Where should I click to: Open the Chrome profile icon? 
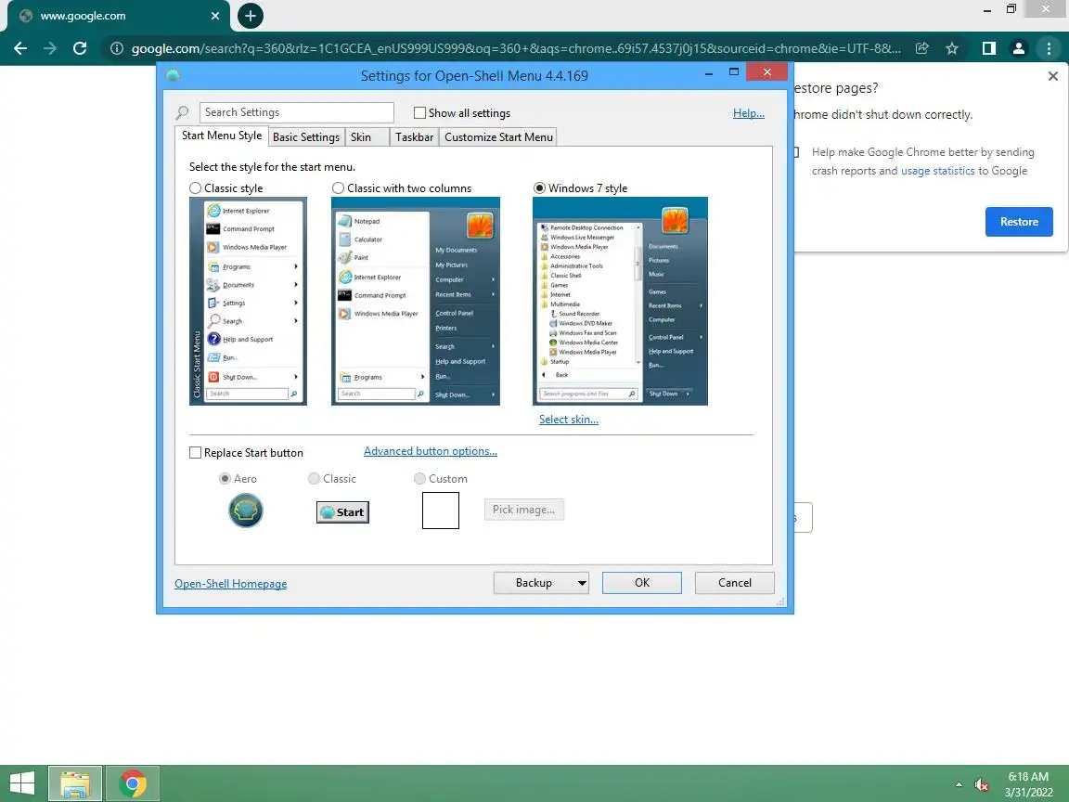(x=1019, y=48)
